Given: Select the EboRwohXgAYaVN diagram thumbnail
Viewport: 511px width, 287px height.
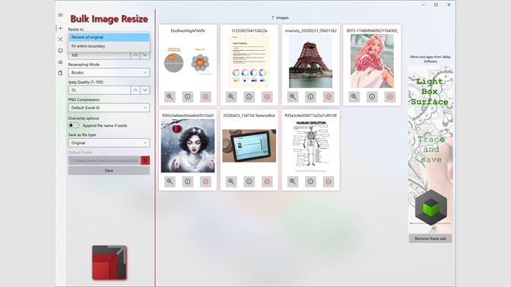Looking at the screenshot, I should click(x=188, y=61).
